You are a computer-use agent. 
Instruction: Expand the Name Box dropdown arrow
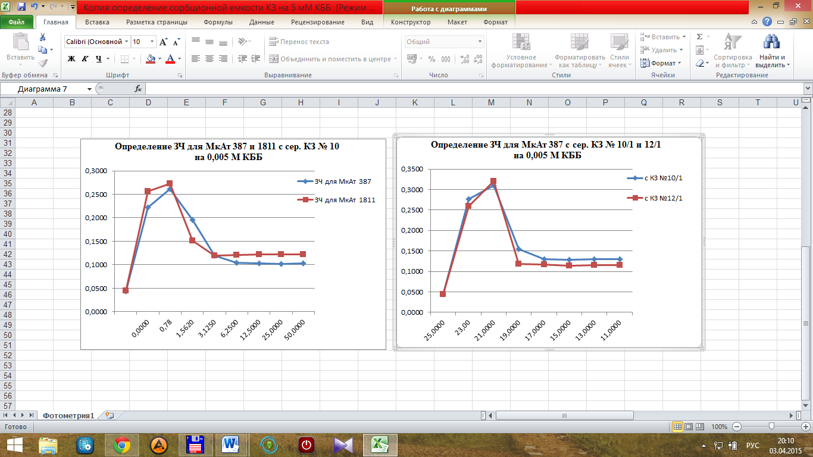[89, 89]
